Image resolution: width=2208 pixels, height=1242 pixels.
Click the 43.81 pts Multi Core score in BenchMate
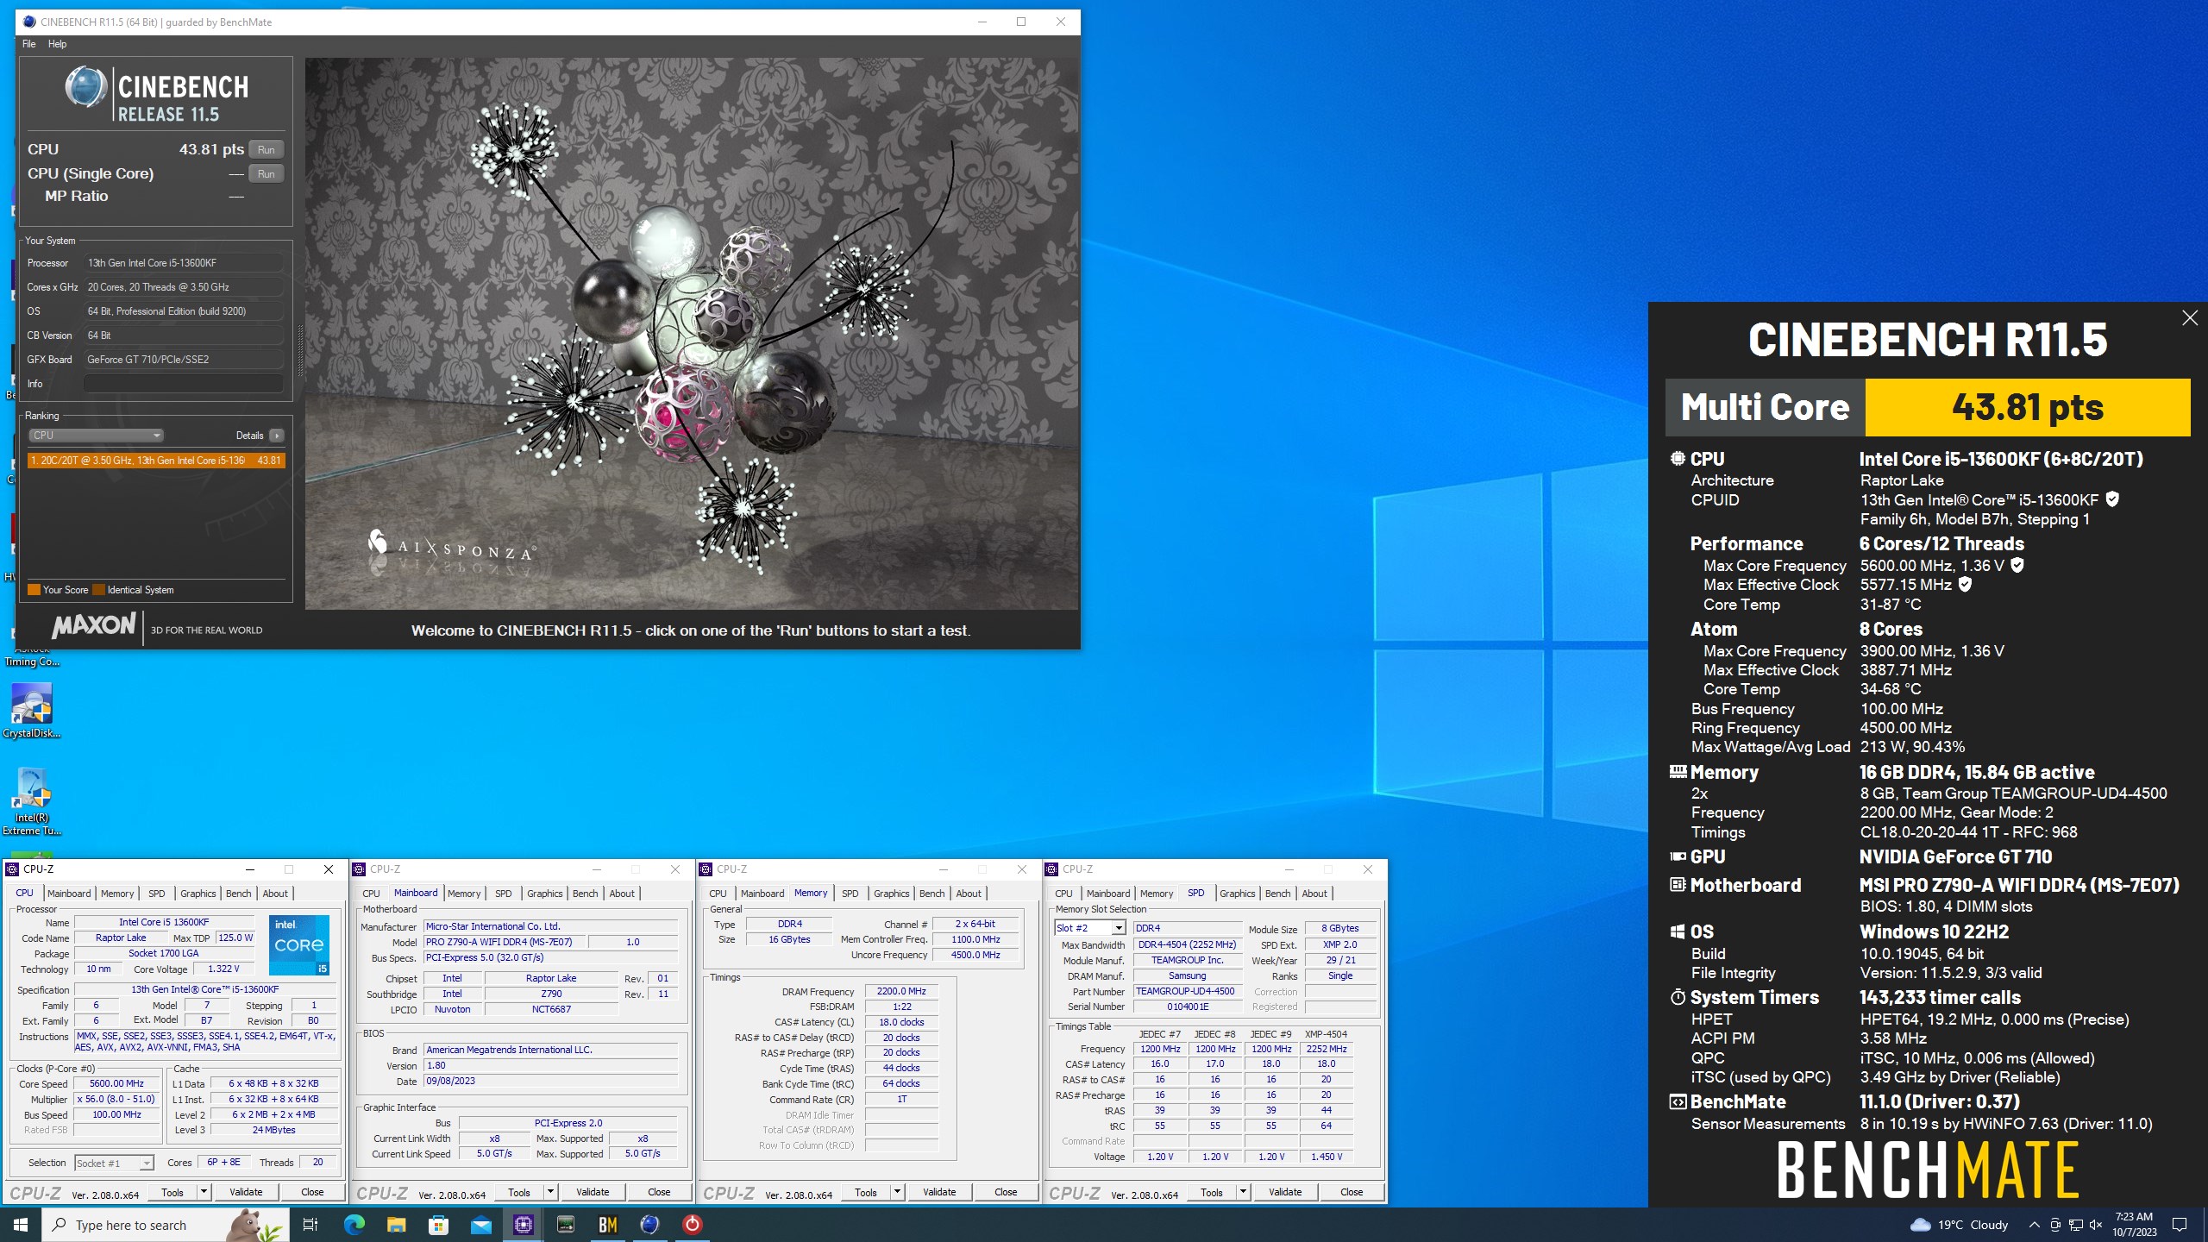tap(2028, 407)
